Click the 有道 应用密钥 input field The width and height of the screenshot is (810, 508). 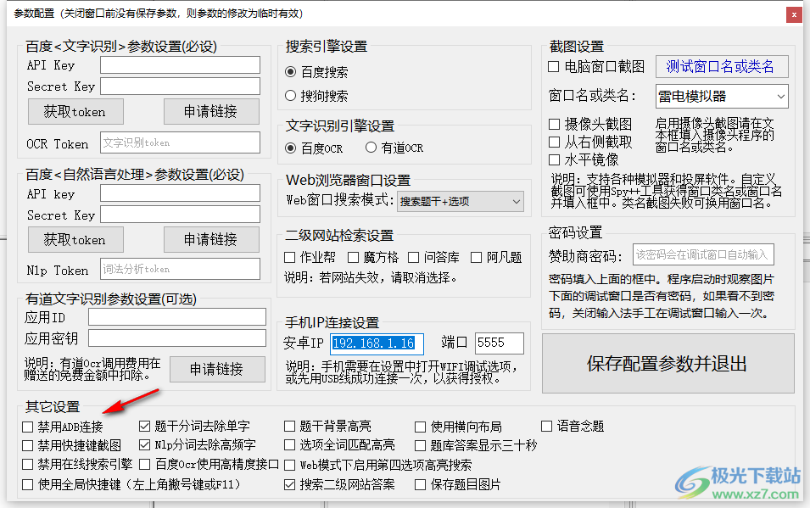click(x=177, y=338)
